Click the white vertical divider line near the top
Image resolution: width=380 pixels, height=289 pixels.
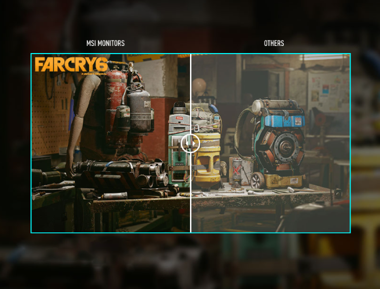tap(191, 92)
